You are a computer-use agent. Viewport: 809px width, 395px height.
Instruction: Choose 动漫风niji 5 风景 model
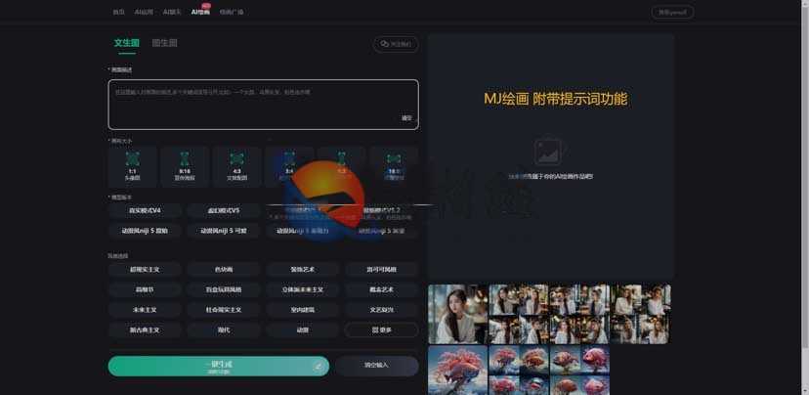[x=382, y=231]
